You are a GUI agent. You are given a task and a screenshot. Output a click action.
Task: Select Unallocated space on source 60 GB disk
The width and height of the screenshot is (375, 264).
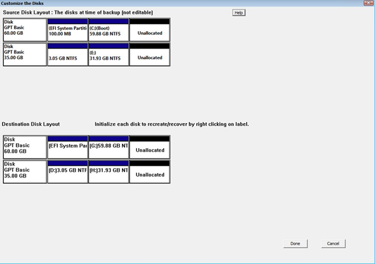pyautogui.click(x=150, y=30)
